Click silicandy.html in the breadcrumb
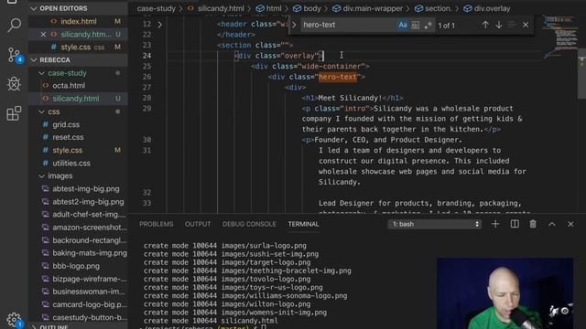 pos(221,8)
